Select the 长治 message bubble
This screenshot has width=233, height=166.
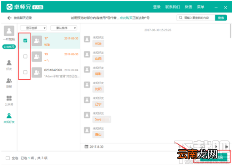[x=98, y=44]
